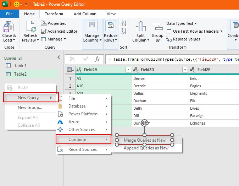This screenshot has width=239, height=186.
Task: Choose New Query in context menu
Action: (31, 97)
